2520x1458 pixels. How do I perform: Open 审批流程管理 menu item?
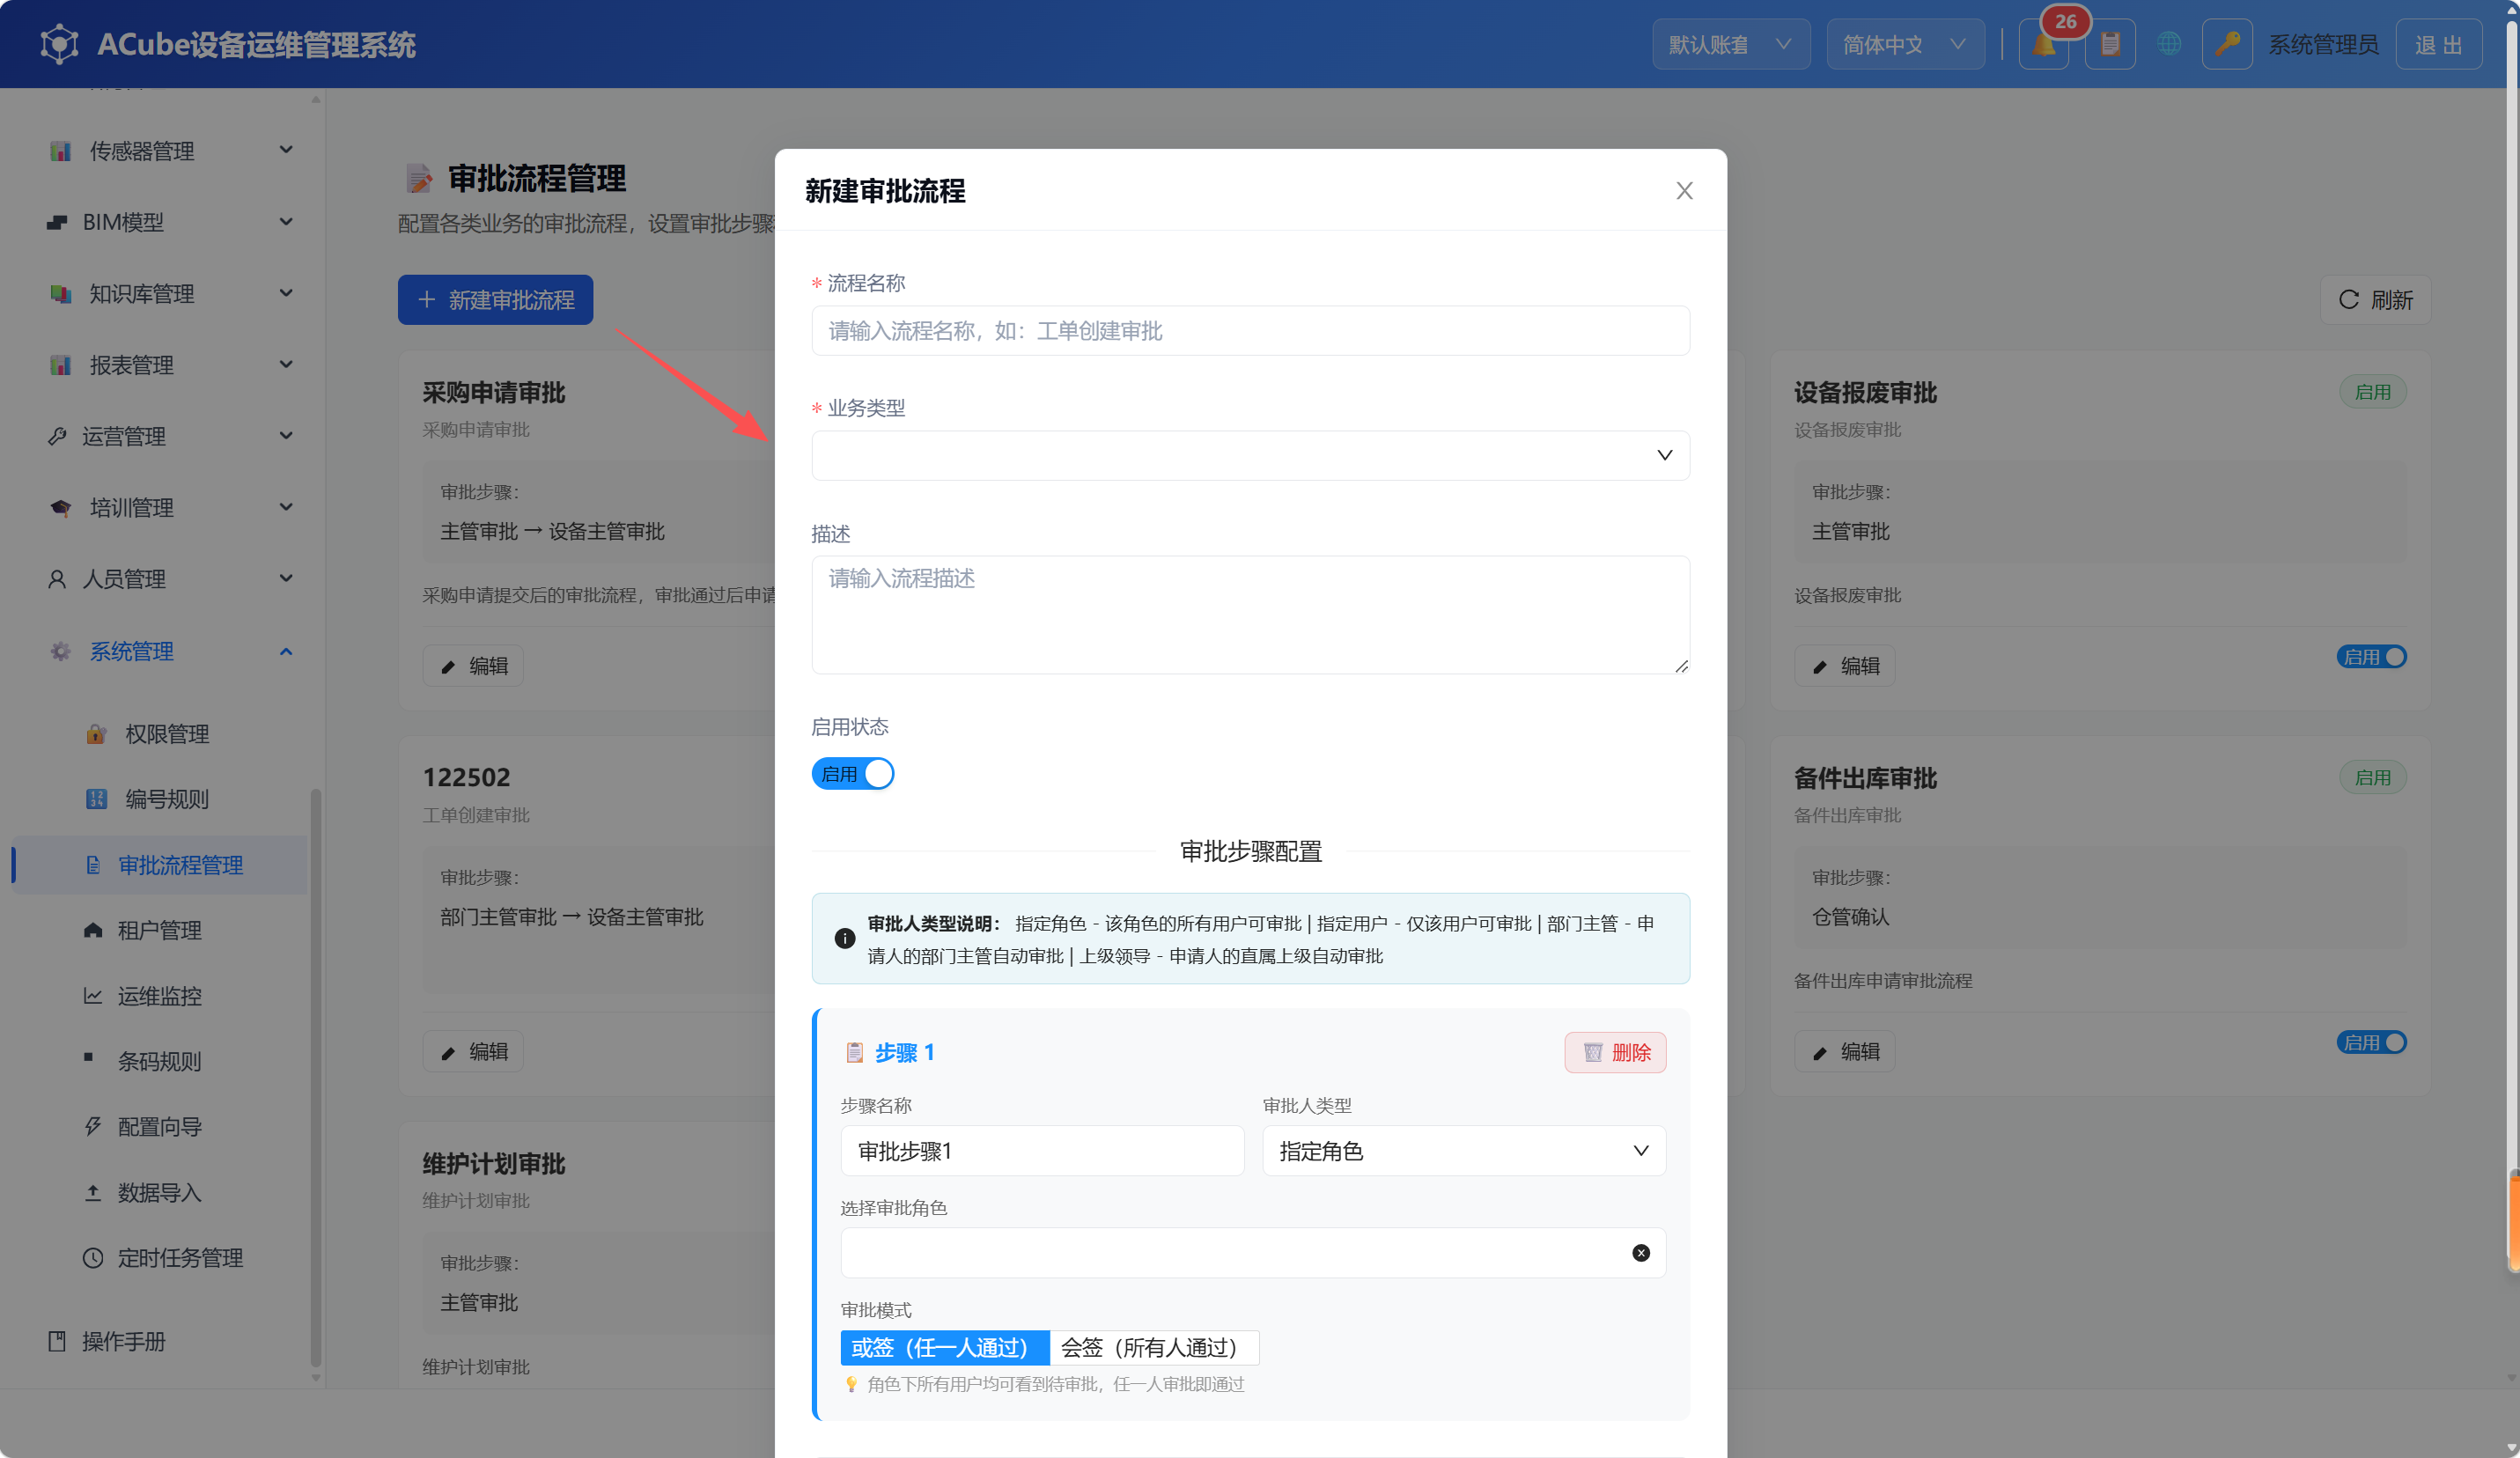click(160, 865)
